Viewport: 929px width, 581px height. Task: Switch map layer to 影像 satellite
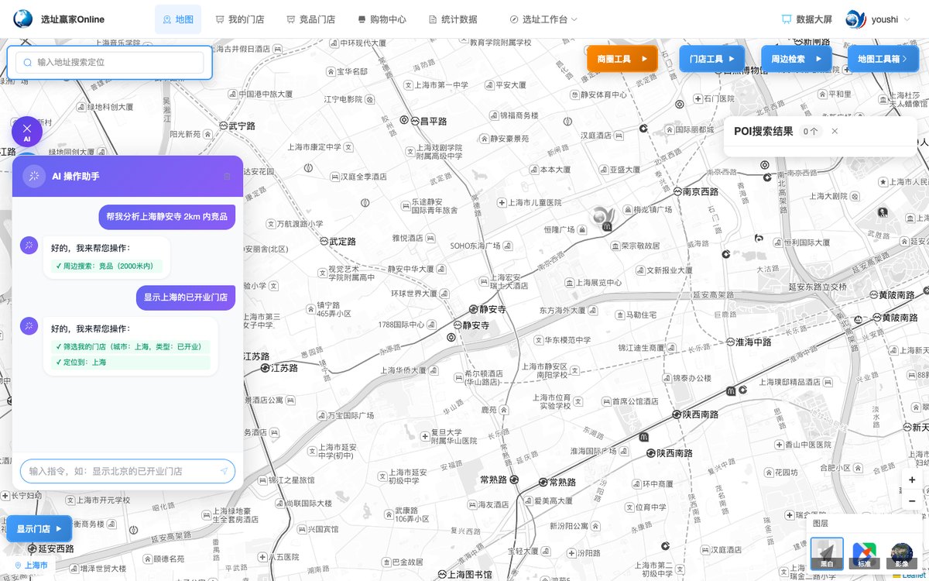901,554
